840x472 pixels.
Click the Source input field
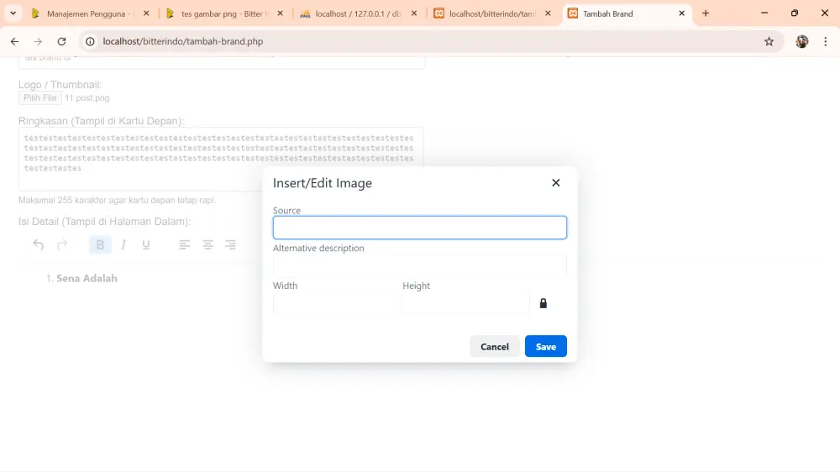pos(419,228)
